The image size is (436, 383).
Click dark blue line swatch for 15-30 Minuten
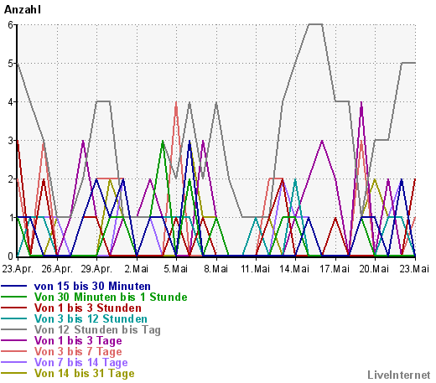[x=14, y=286]
